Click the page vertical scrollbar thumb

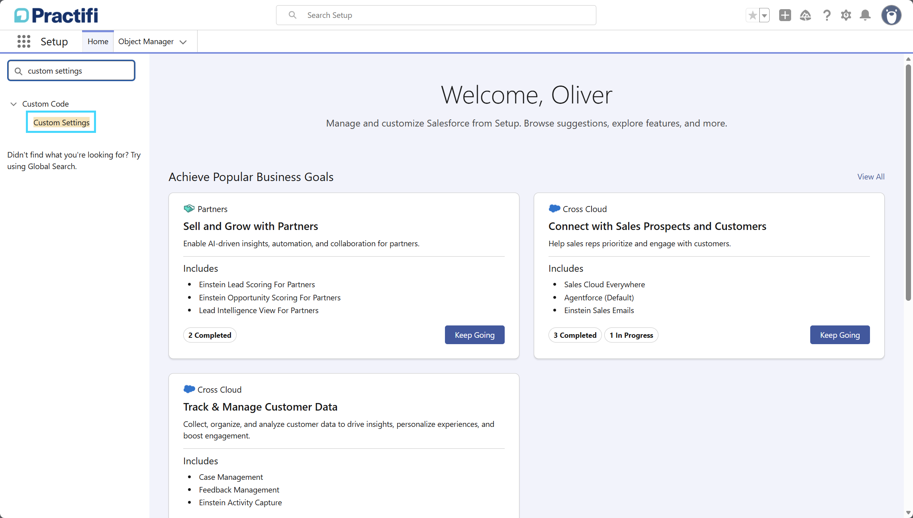pyautogui.click(x=908, y=182)
